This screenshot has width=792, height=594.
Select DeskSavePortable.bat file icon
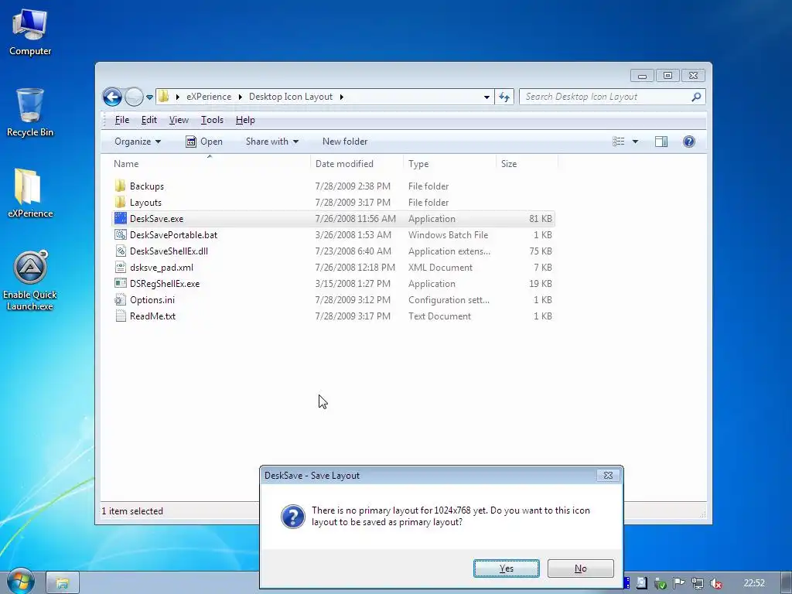point(120,234)
